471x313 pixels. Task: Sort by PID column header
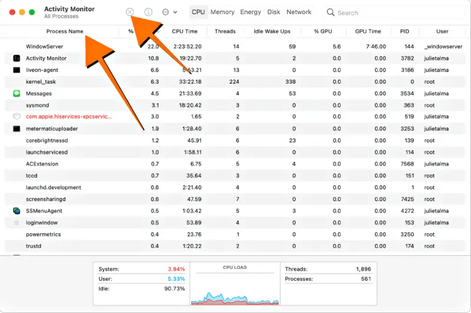[x=404, y=31]
